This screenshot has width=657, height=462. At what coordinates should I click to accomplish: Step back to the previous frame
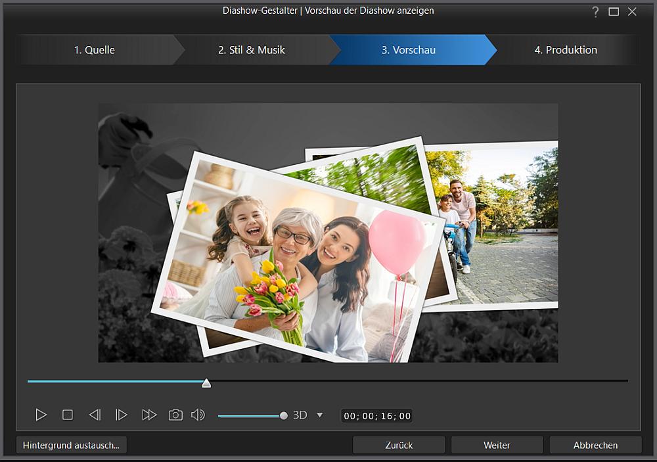(x=95, y=415)
